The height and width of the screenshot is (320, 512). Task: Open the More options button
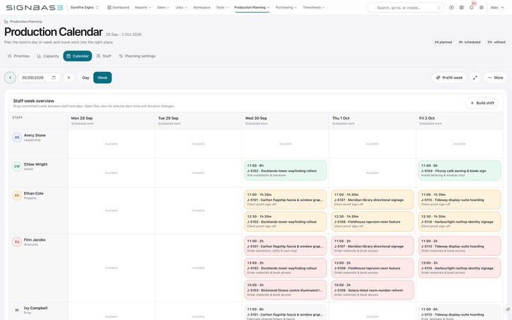[495, 77]
